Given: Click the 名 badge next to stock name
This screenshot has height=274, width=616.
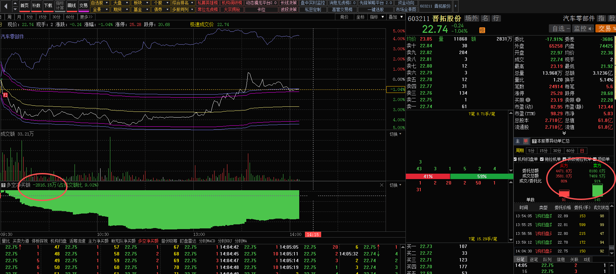Looking at the screenshot, I should 485,18.
